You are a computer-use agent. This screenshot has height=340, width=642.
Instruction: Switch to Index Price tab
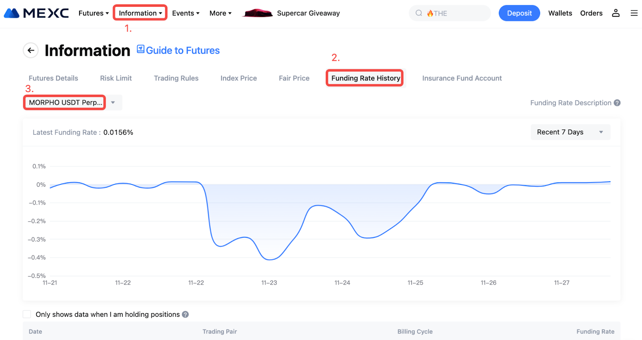pyautogui.click(x=239, y=78)
